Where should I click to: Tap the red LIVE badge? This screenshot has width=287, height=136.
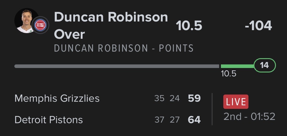pyautogui.click(x=236, y=102)
